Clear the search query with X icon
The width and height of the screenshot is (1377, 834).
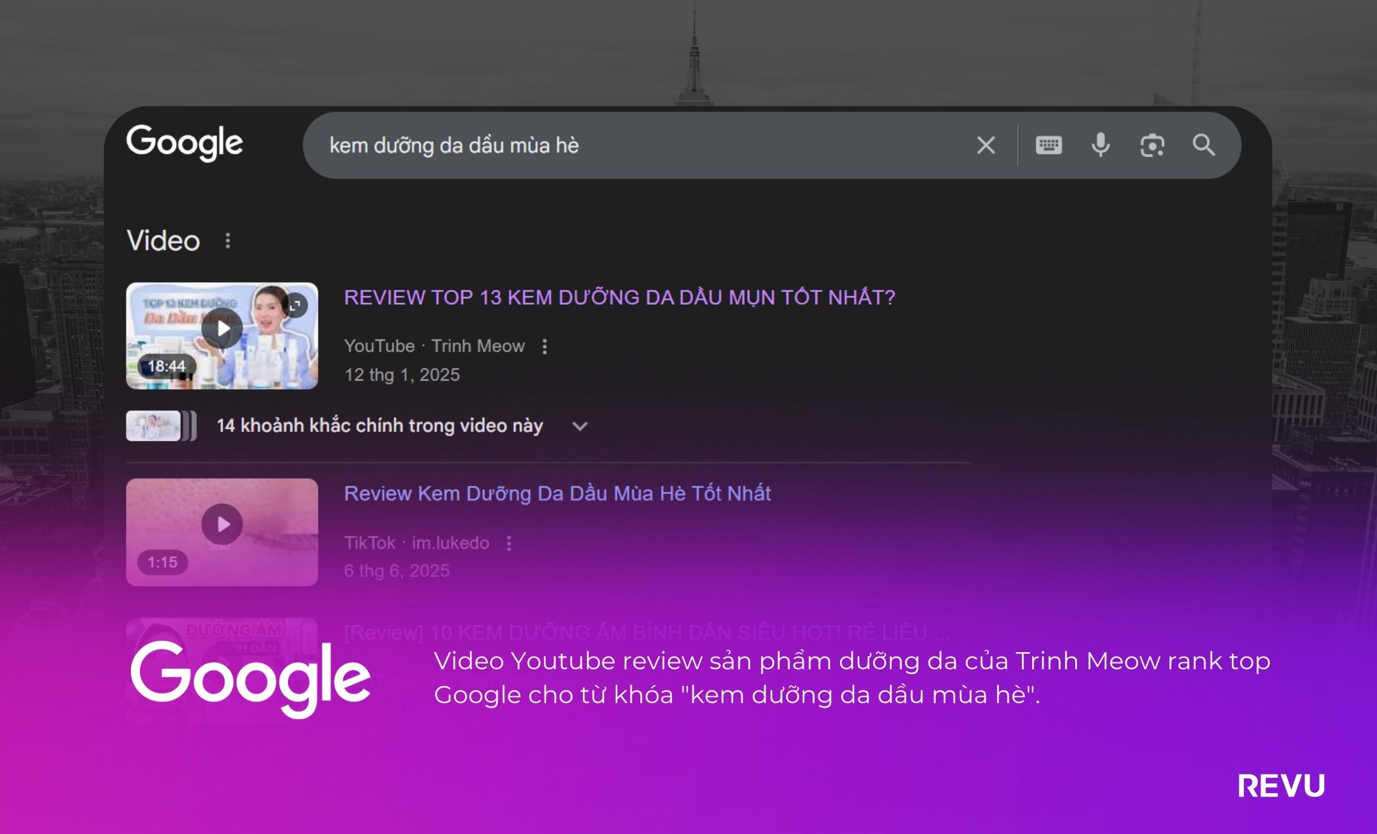coord(986,145)
